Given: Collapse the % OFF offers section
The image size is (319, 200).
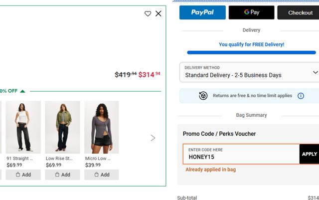Looking at the screenshot, I should pyautogui.click(x=22, y=91).
